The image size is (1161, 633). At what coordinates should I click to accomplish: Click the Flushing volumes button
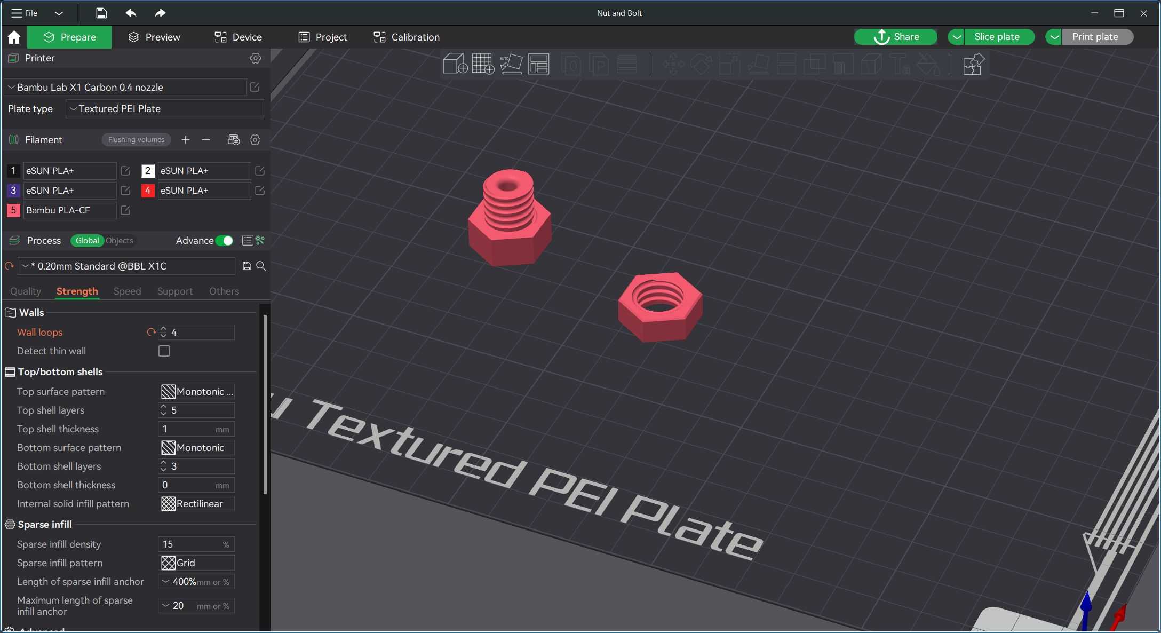[136, 140]
